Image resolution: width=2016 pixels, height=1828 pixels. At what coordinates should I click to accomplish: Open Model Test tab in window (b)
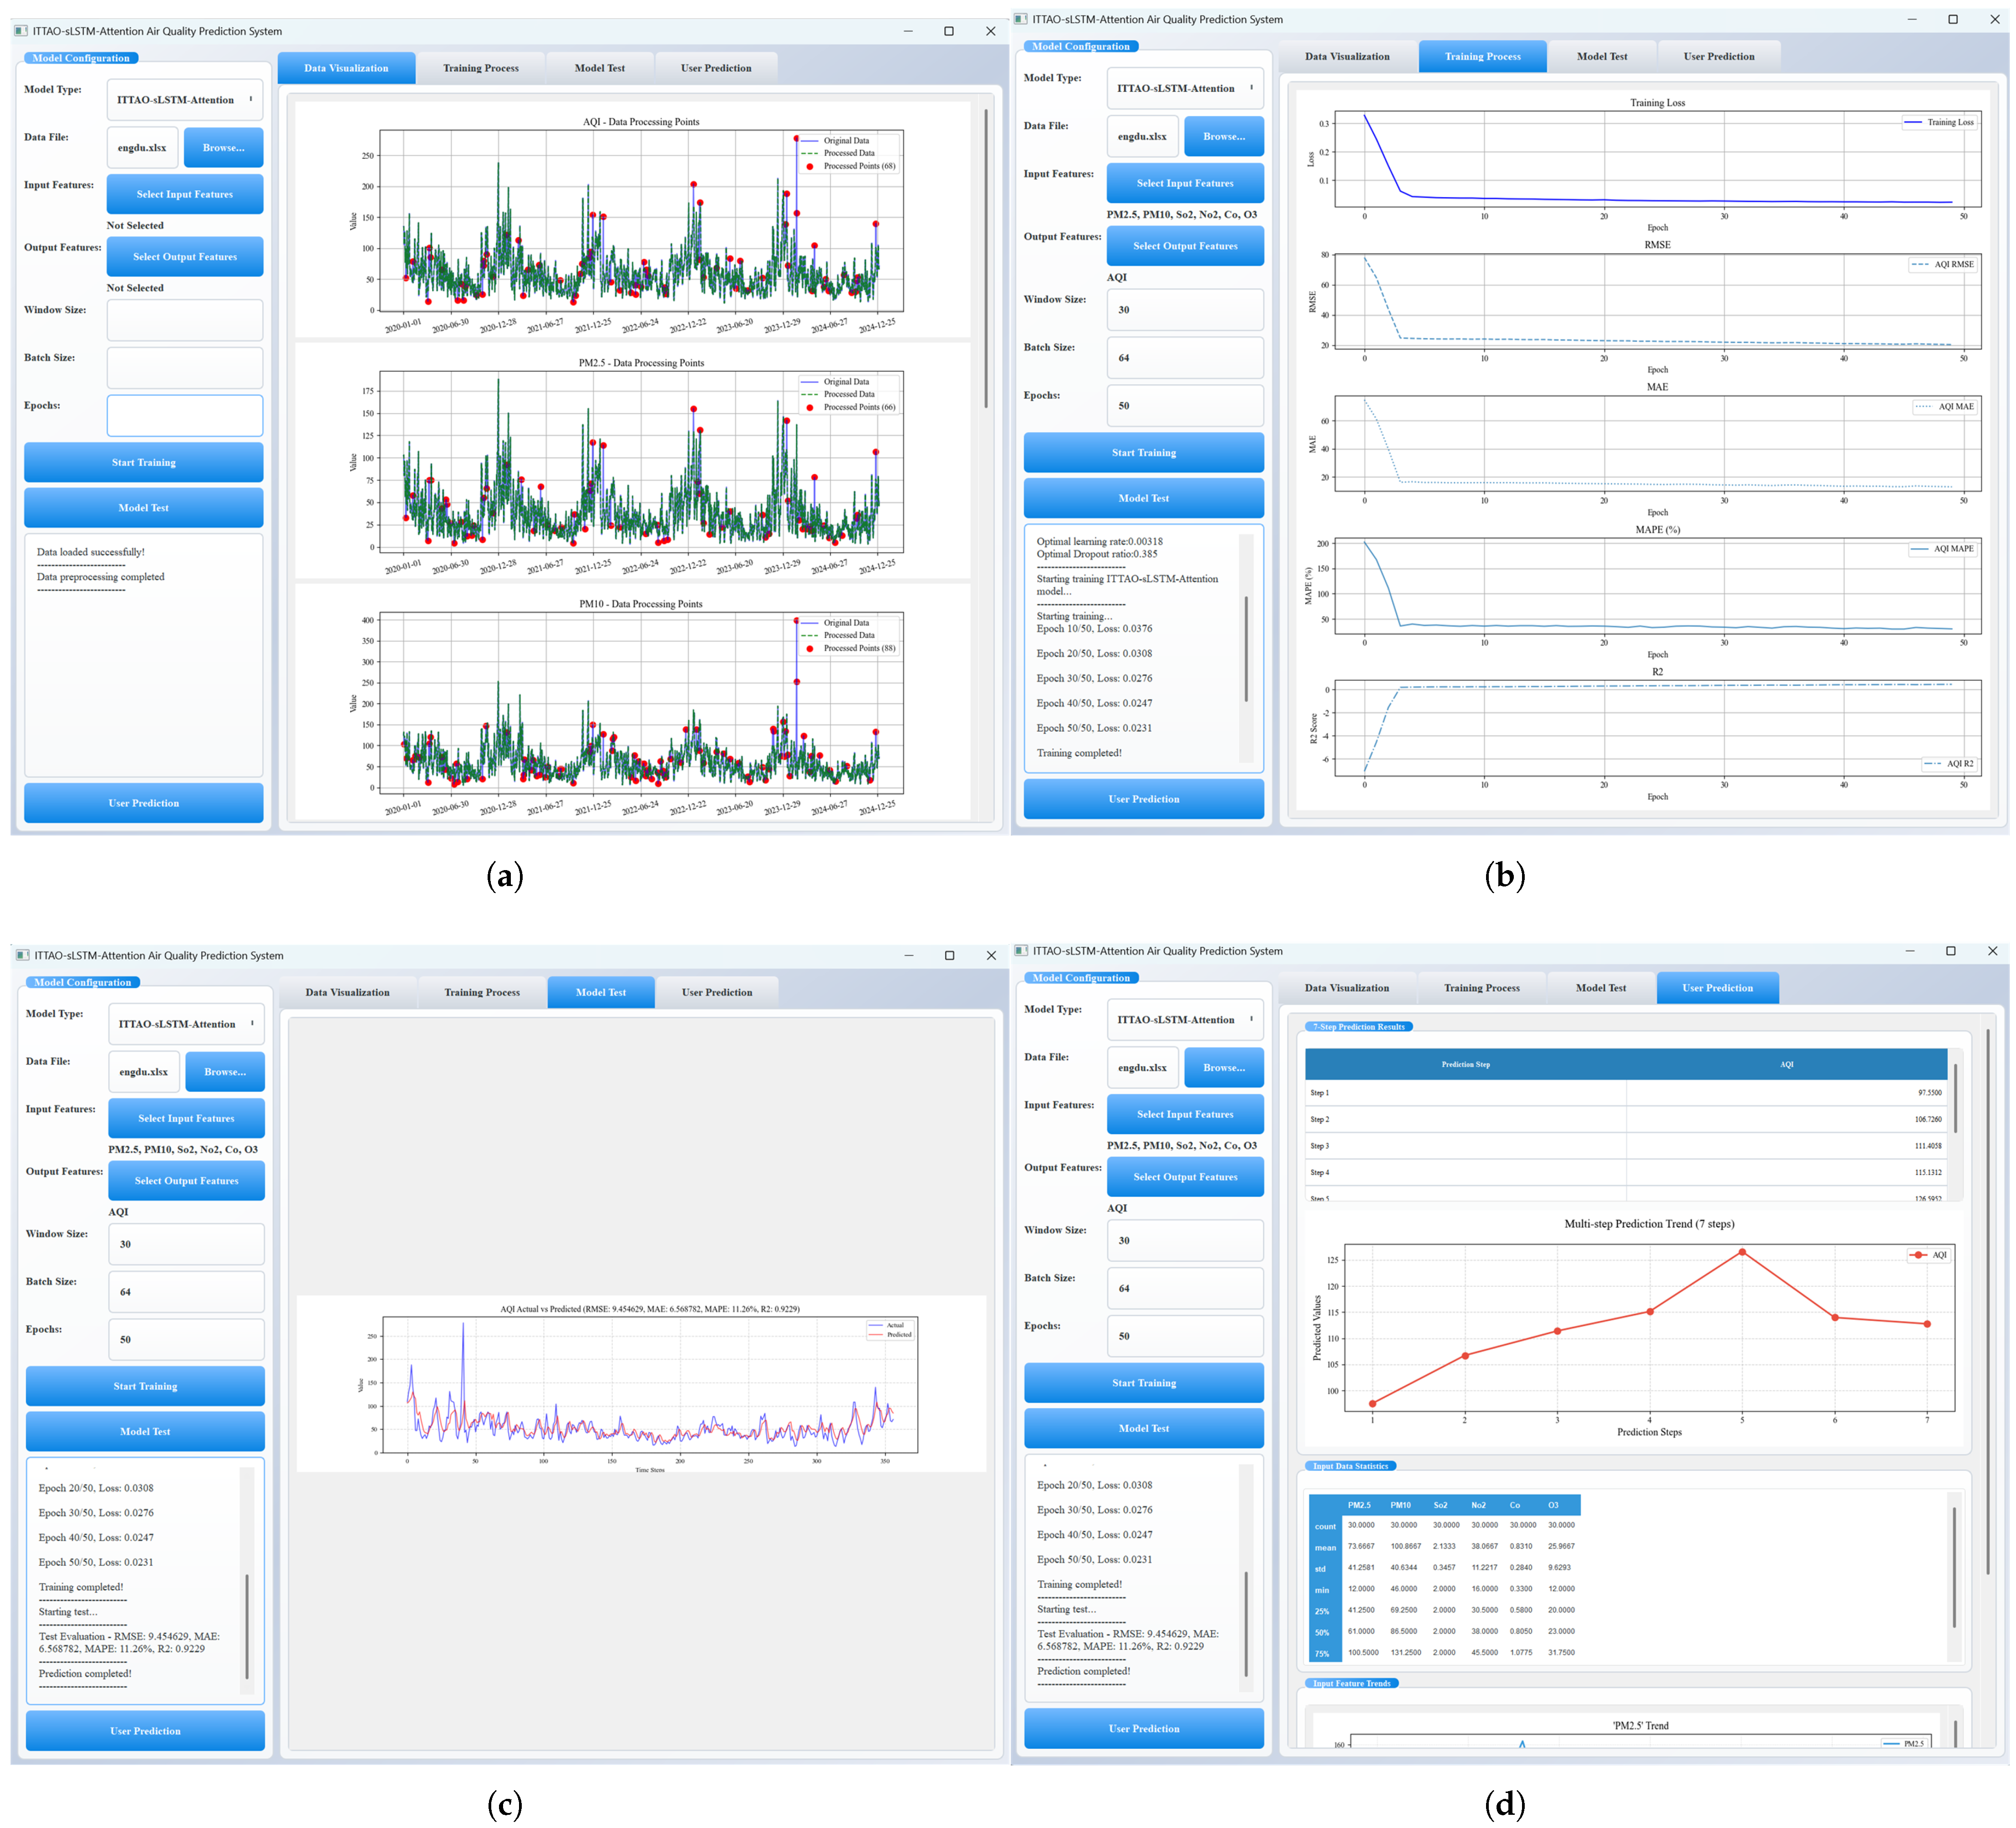(1602, 56)
